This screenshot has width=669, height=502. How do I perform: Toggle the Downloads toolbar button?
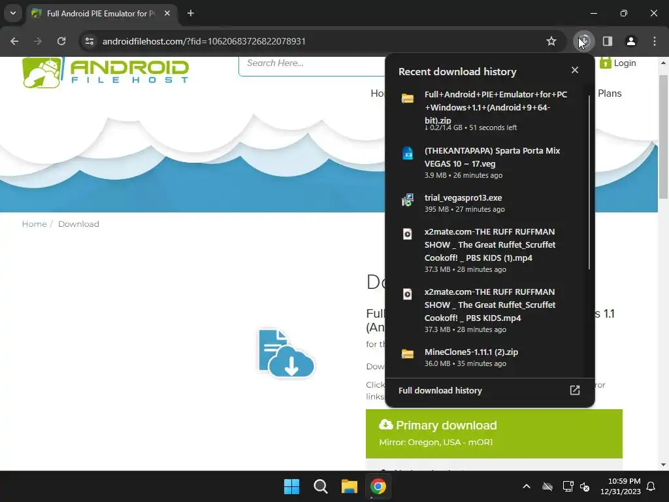(583, 41)
